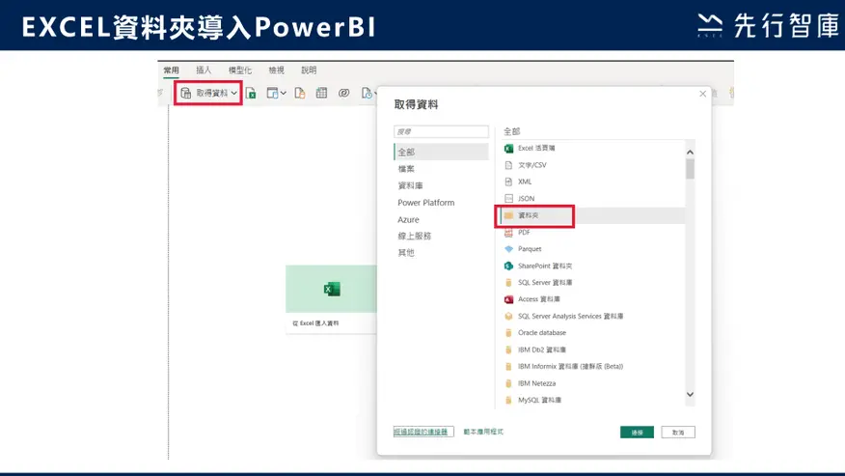The width and height of the screenshot is (845, 476).
Task: Click the MySQL 資料庫 cylinder icon
Action: 508,401
